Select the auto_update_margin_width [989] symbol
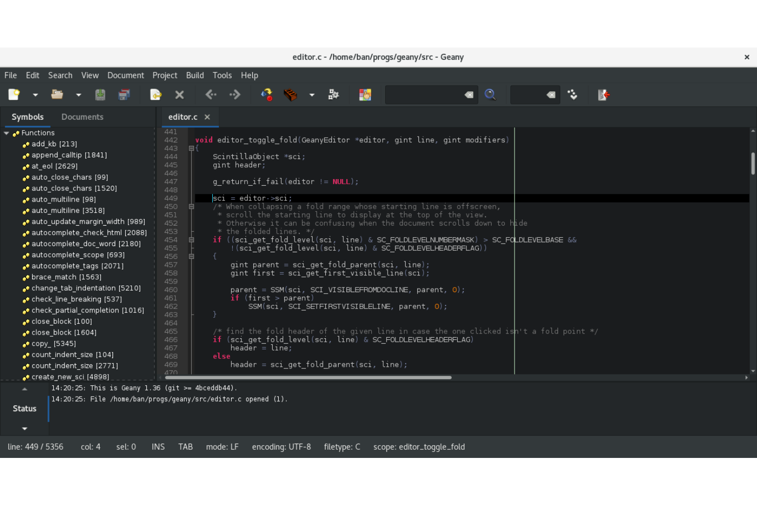Viewport: 757px width, 505px height. 88,222
